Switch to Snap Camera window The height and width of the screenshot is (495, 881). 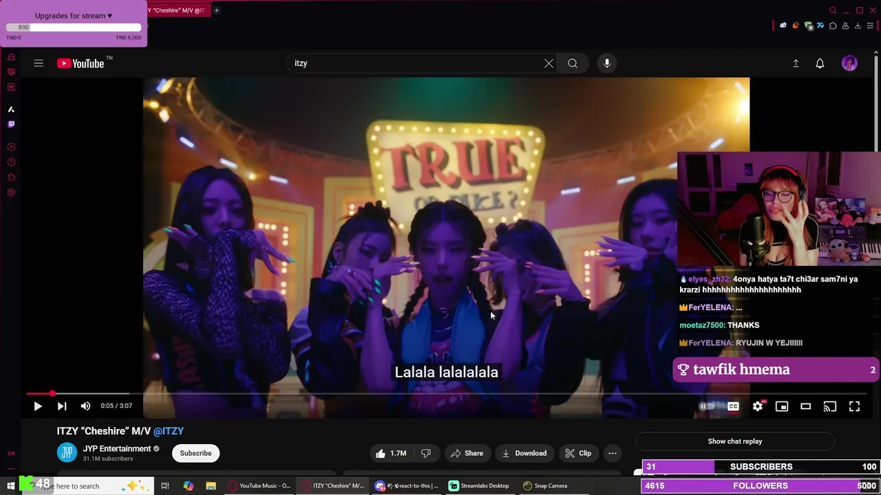click(x=545, y=486)
